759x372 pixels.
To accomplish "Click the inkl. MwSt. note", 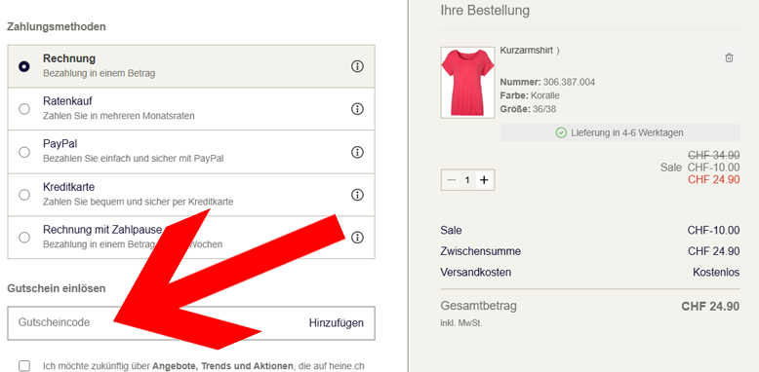I will click(461, 323).
